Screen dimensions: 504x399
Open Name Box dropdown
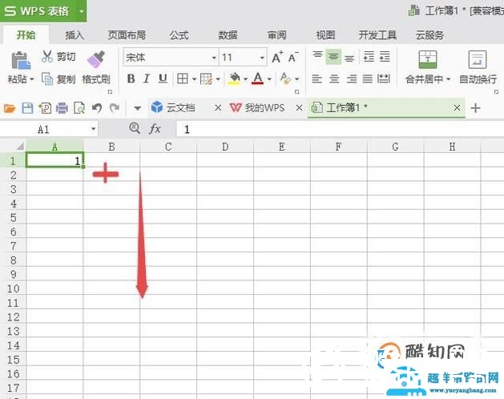click(93, 129)
